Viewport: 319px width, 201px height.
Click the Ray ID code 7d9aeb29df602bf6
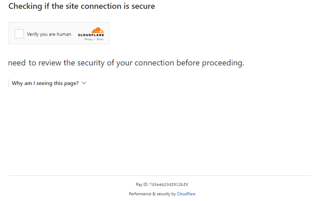pos(169,185)
